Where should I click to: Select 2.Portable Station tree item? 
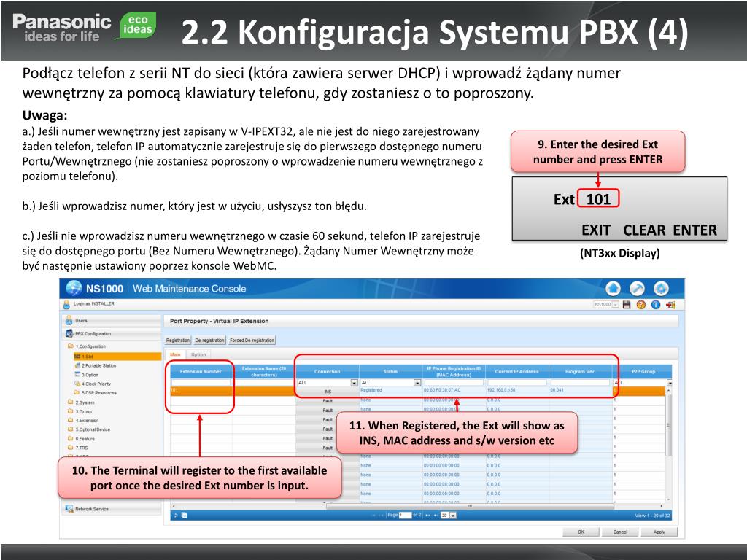[x=96, y=365]
